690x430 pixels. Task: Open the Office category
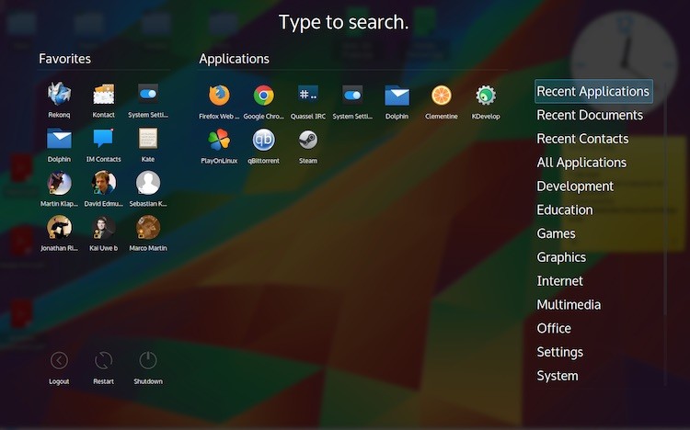(x=554, y=328)
